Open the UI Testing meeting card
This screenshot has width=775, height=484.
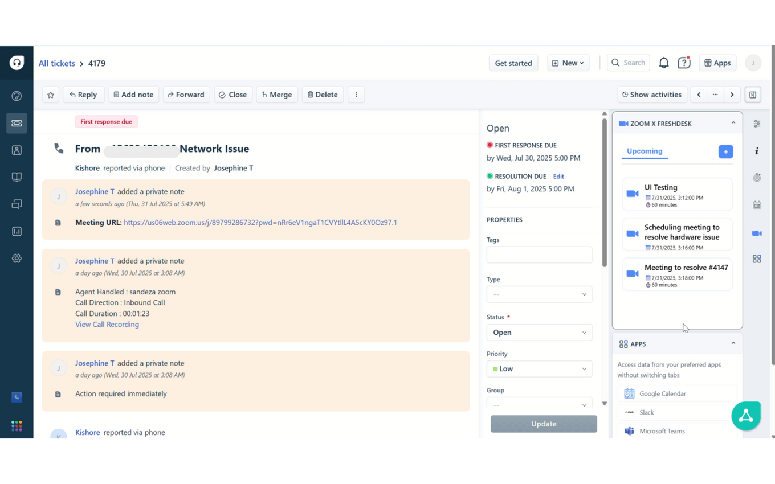tap(677, 195)
